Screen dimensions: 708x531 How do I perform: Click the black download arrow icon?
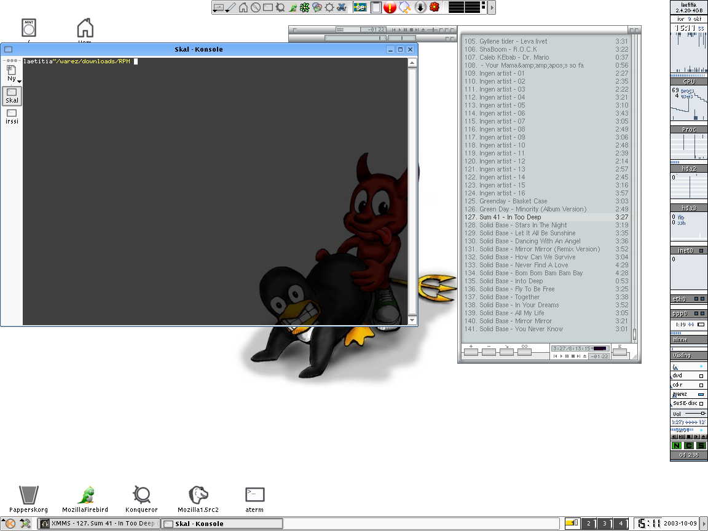click(x=420, y=7)
